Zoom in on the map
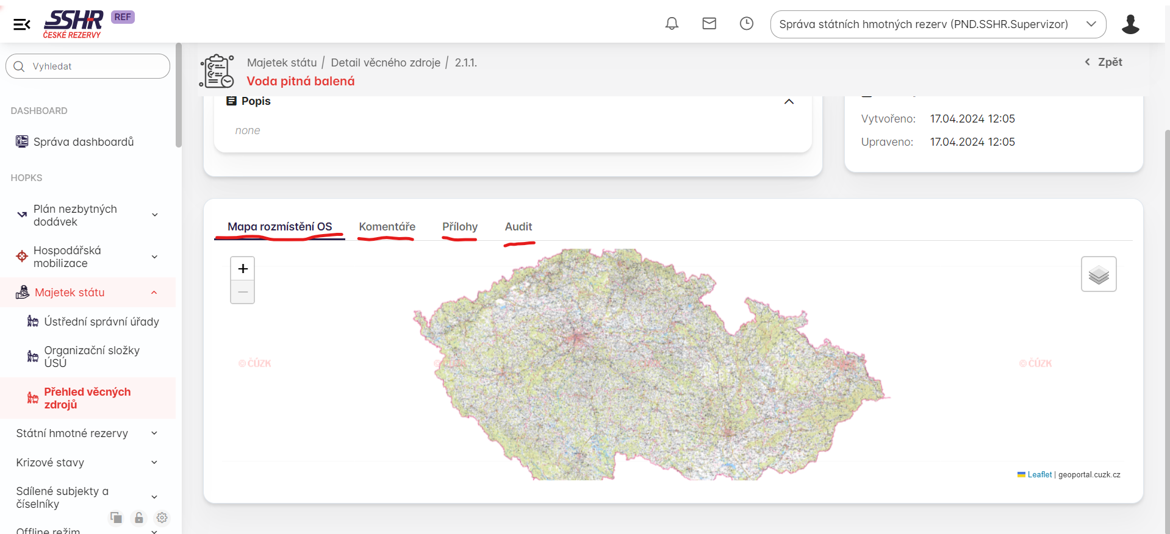 (x=243, y=269)
